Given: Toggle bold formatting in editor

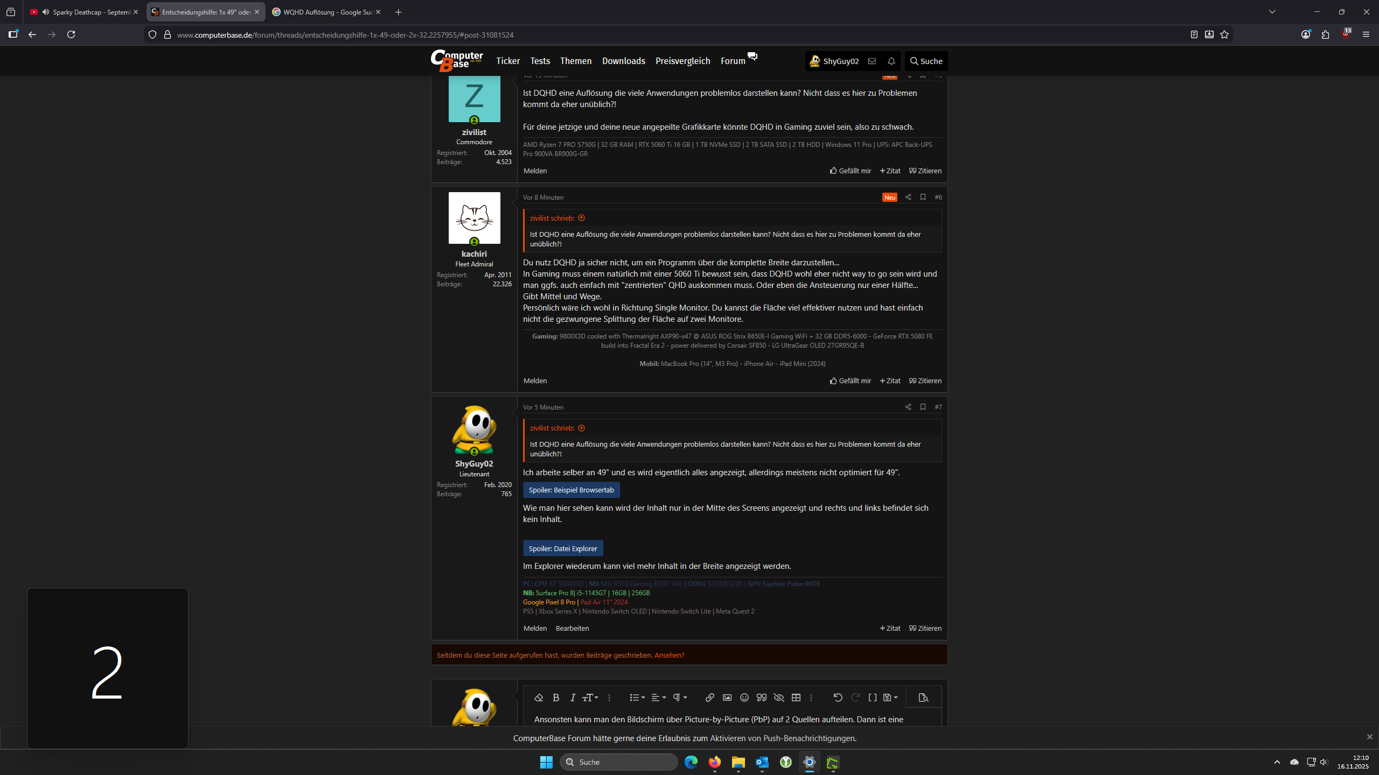Looking at the screenshot, I should 556,697.
